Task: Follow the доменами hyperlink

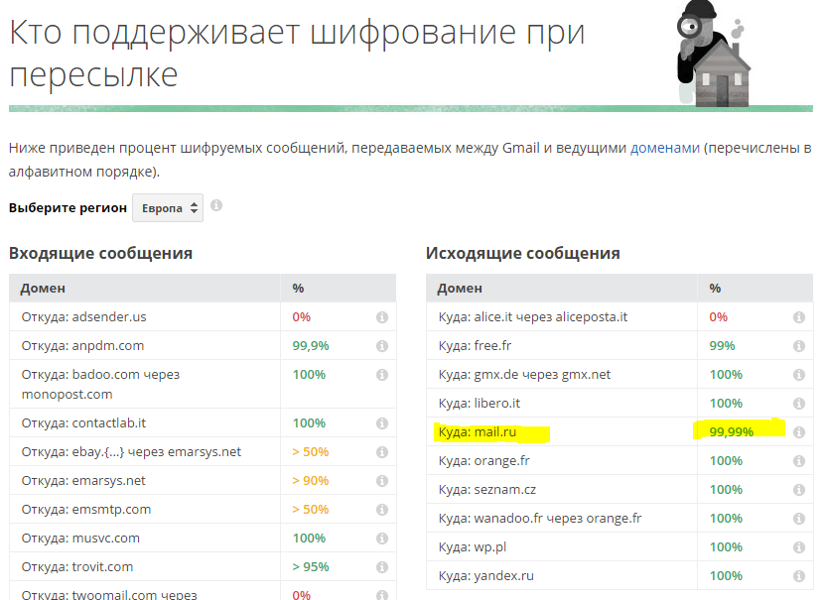Action: pos(664,148)
